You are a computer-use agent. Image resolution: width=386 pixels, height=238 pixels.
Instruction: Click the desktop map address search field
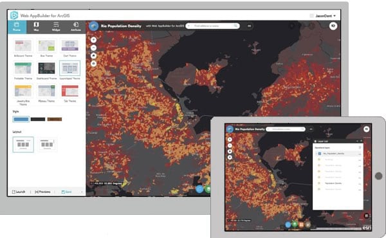[x=212, y=26]
